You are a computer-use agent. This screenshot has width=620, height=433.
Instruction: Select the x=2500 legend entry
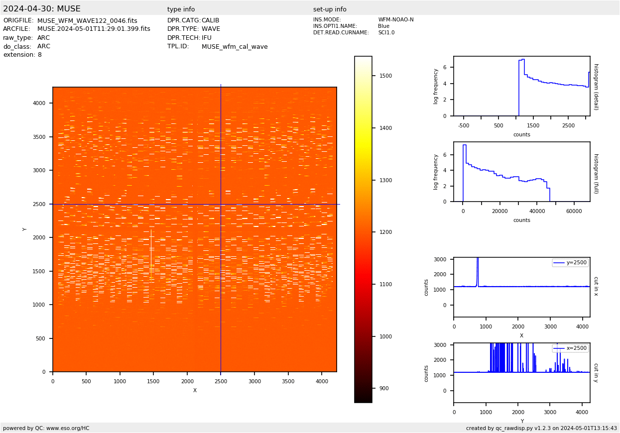coord(570,348)
